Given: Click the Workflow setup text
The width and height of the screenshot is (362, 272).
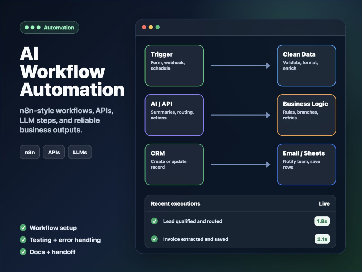Looking at the screenshot, I should 53,228.
